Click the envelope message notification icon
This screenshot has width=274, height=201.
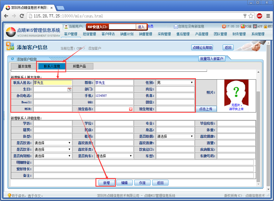tap(176, 26)
